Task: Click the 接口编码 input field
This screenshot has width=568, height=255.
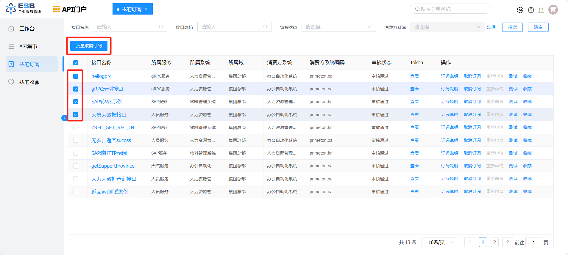Action: (x=231, y=27)
